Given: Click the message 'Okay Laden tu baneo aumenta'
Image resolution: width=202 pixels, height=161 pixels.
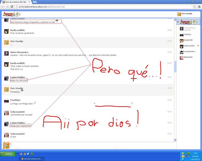Looking at the screenshot, I should tap(24, 66).
